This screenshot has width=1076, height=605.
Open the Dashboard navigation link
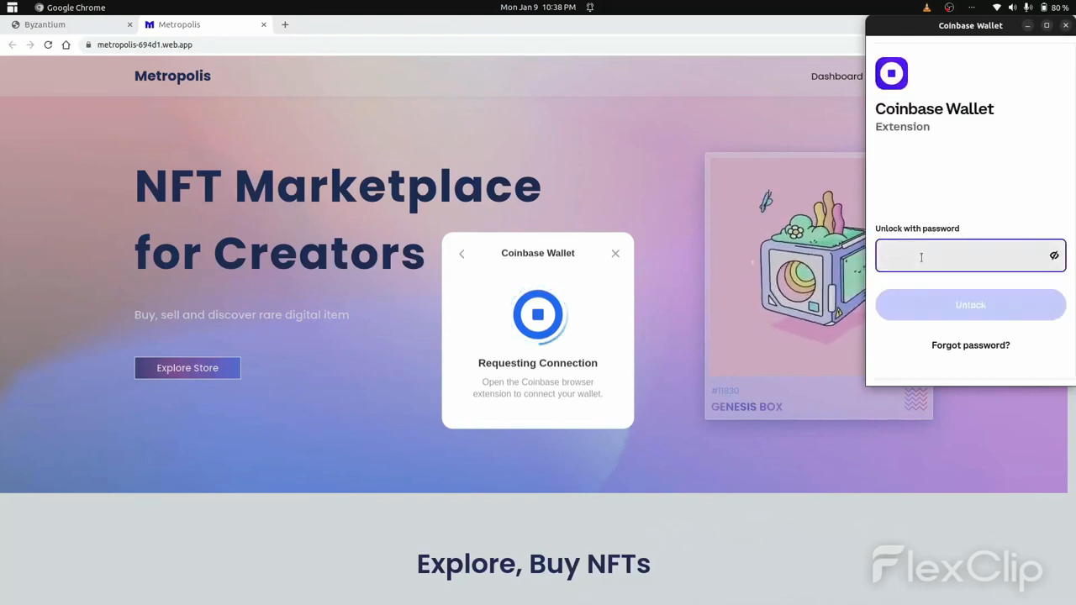(x=836, y=76)
